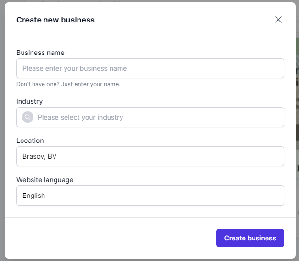The height and width of the screenshot is (261, 299).
Task: Open the Industry selection field
Action: [150, 117]
